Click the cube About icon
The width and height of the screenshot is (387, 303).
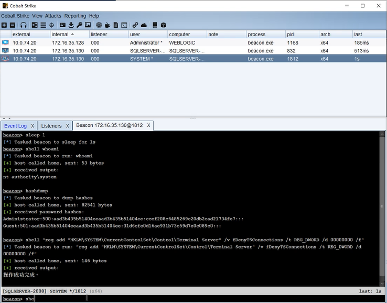click(164, 25)
